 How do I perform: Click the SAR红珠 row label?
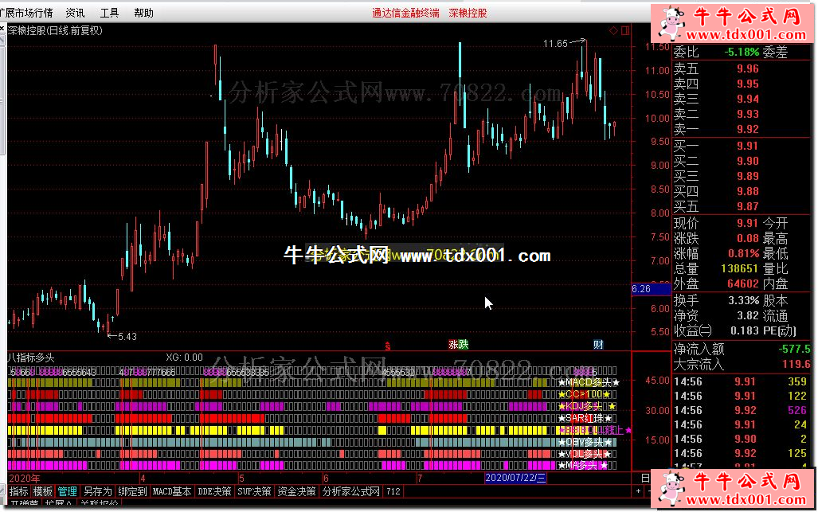[x=585, y=418]
